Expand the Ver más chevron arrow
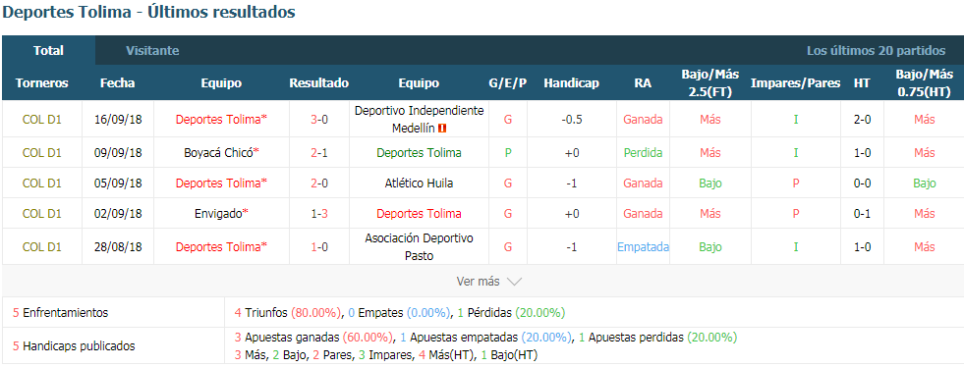The image size is (964, 367). [515, 282]
